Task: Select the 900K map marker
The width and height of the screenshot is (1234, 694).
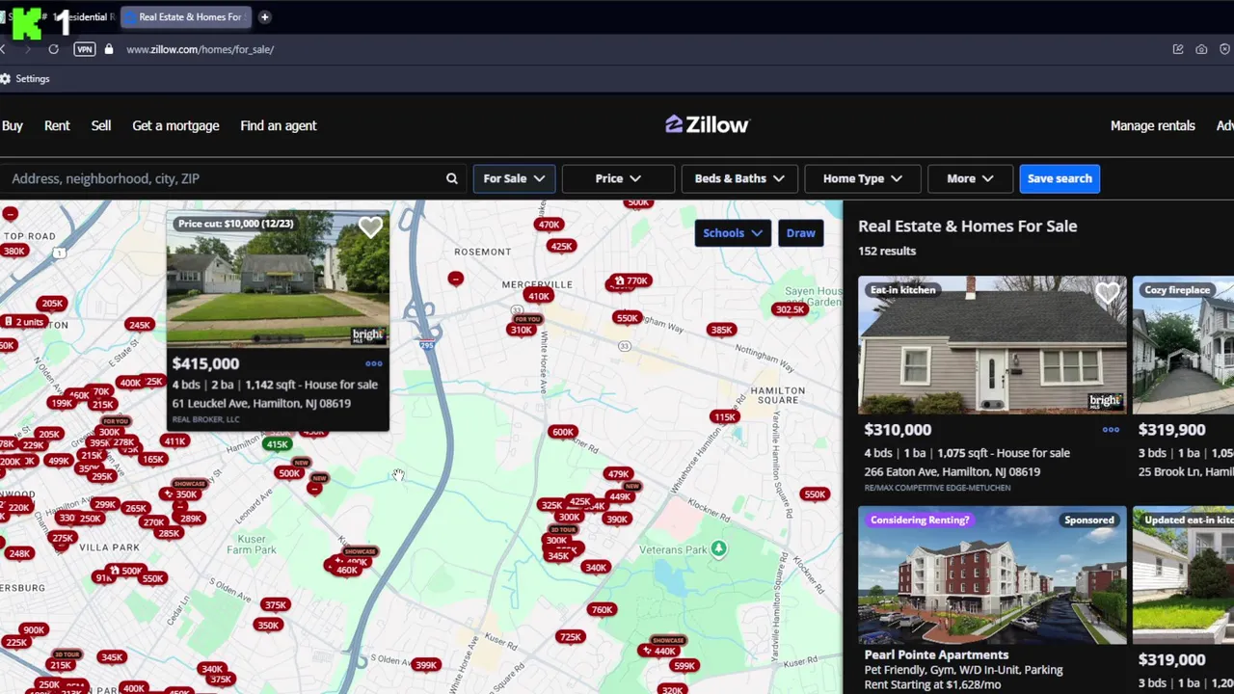Action: [x=34, y=629]
